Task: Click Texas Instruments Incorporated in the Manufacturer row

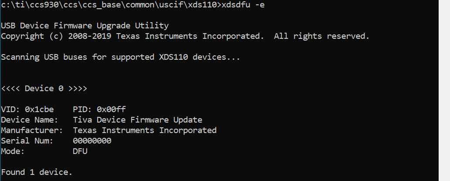Action: point(145,130)
